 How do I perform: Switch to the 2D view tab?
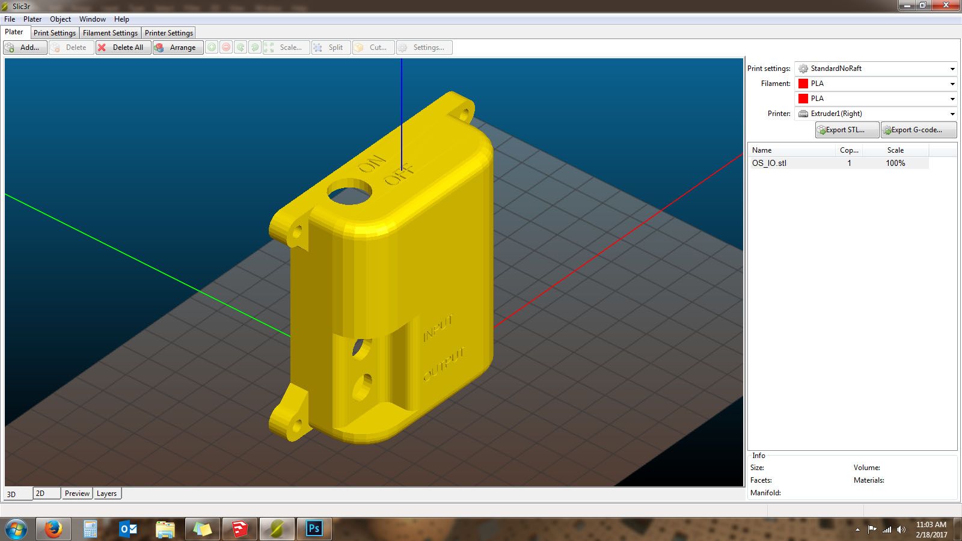tap(41, 493)
